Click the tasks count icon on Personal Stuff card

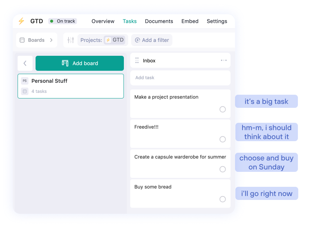[24, 91]
